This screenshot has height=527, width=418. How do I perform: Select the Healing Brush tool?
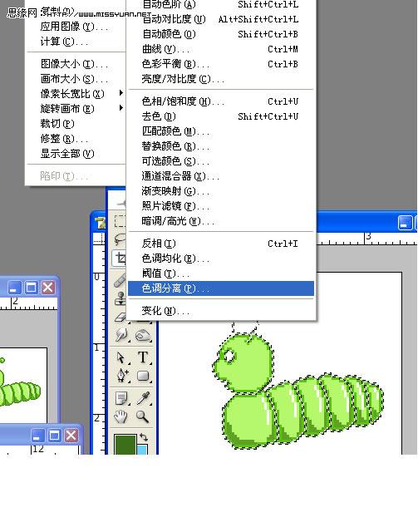(120, 279)
